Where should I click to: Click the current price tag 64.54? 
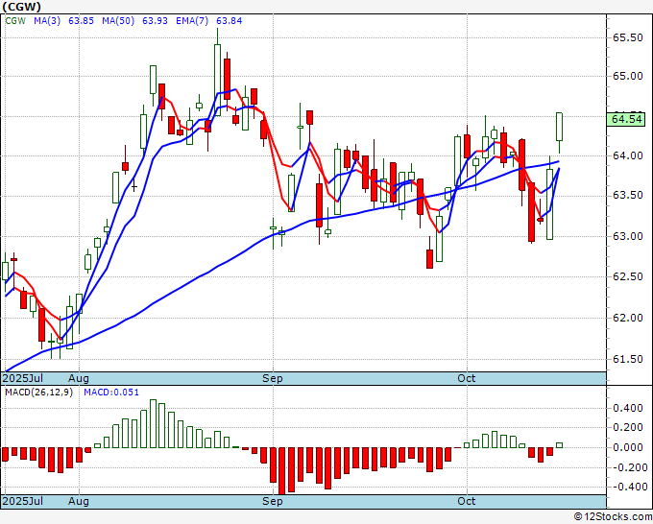(626, 119)
